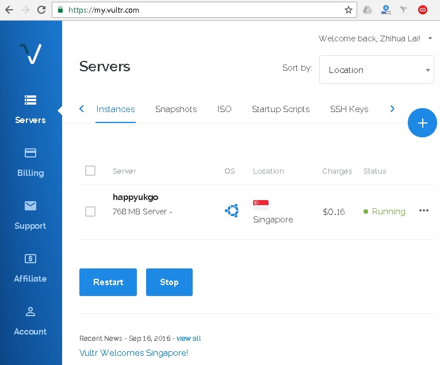This screenshot has height=365, width=440.
Task: Click the Singapore location text
Action: point(273,220)
